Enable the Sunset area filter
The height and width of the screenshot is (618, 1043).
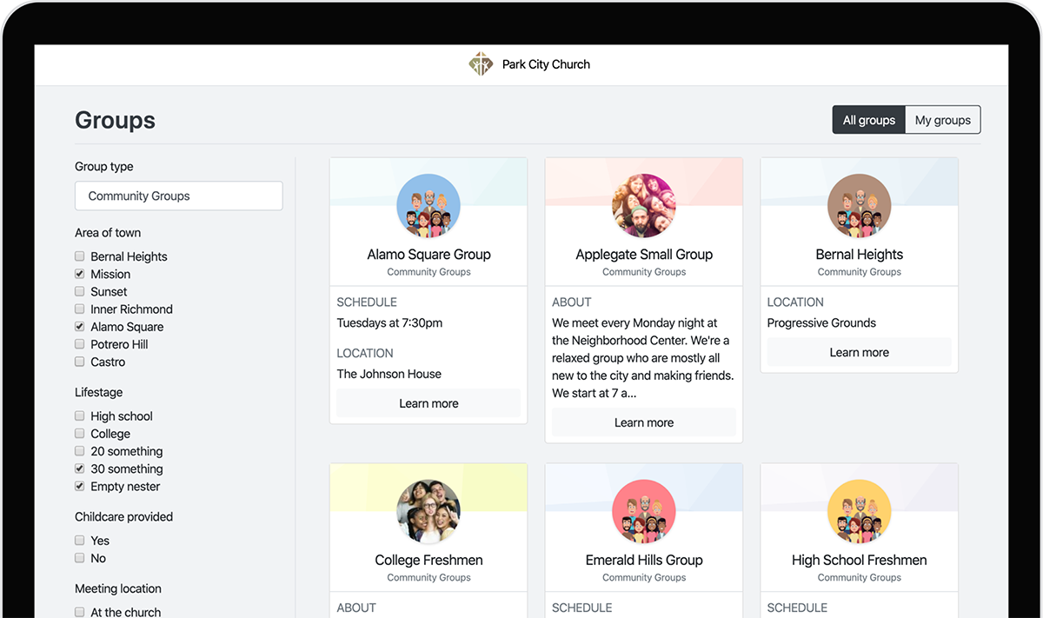click(80, 291)
